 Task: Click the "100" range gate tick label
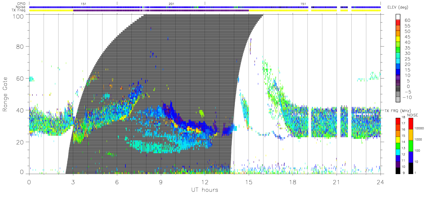[17, 16]
